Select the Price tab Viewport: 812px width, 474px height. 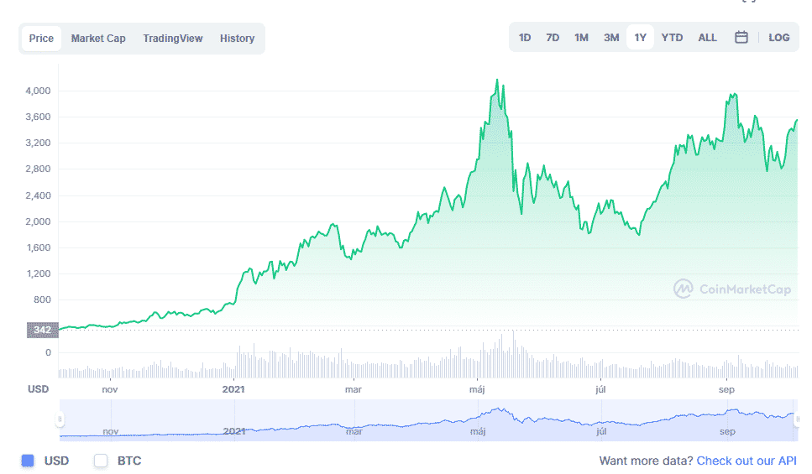pyautogui.click(x=41, y=39)
